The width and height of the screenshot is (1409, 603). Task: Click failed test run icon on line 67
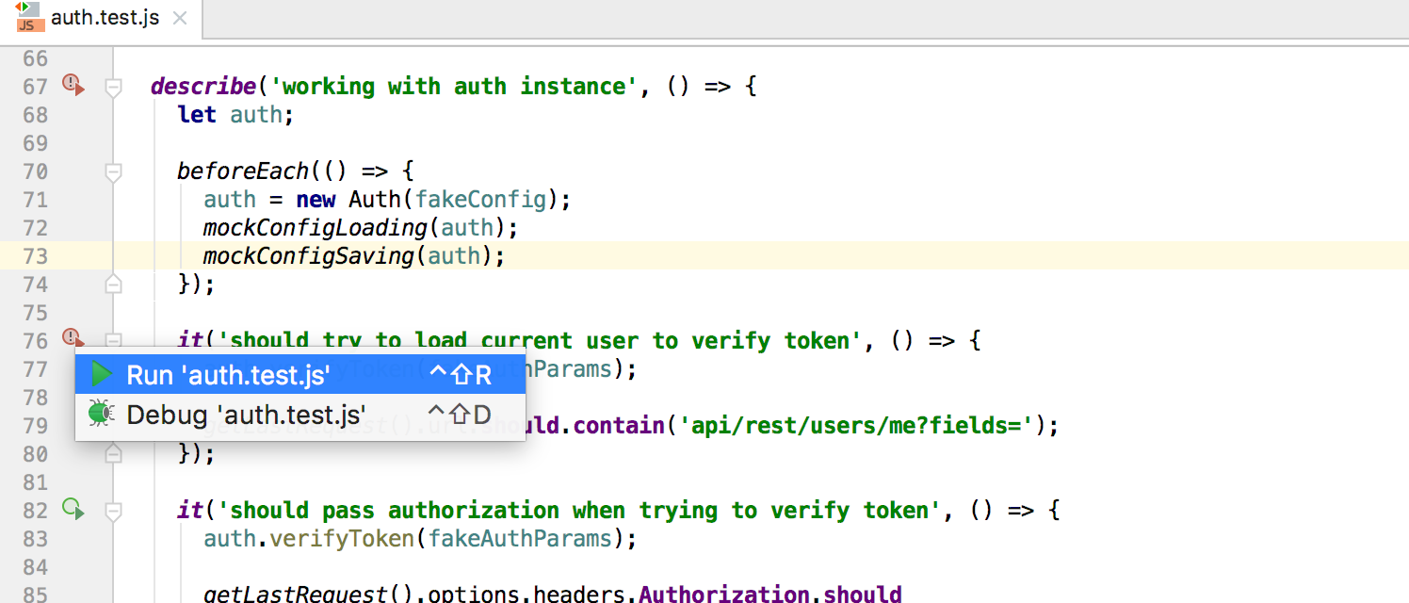pos(73,86)
